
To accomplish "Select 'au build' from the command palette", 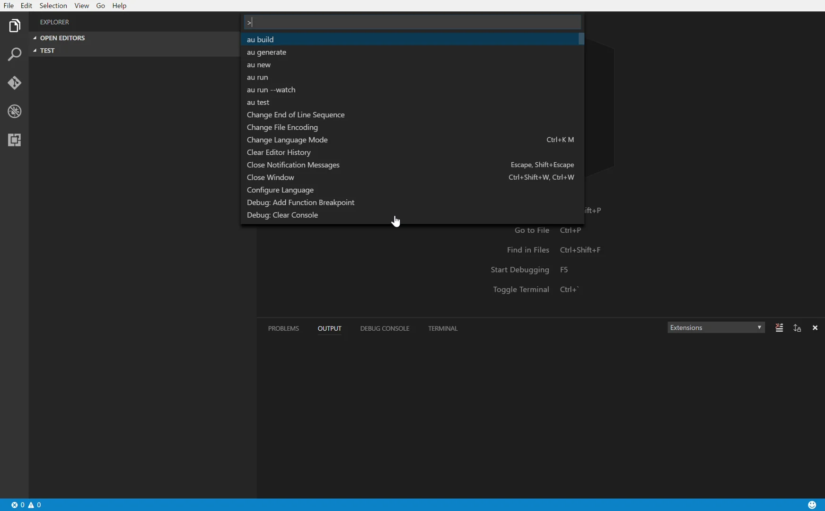I will pyautogui.click(x=261, y=39).
